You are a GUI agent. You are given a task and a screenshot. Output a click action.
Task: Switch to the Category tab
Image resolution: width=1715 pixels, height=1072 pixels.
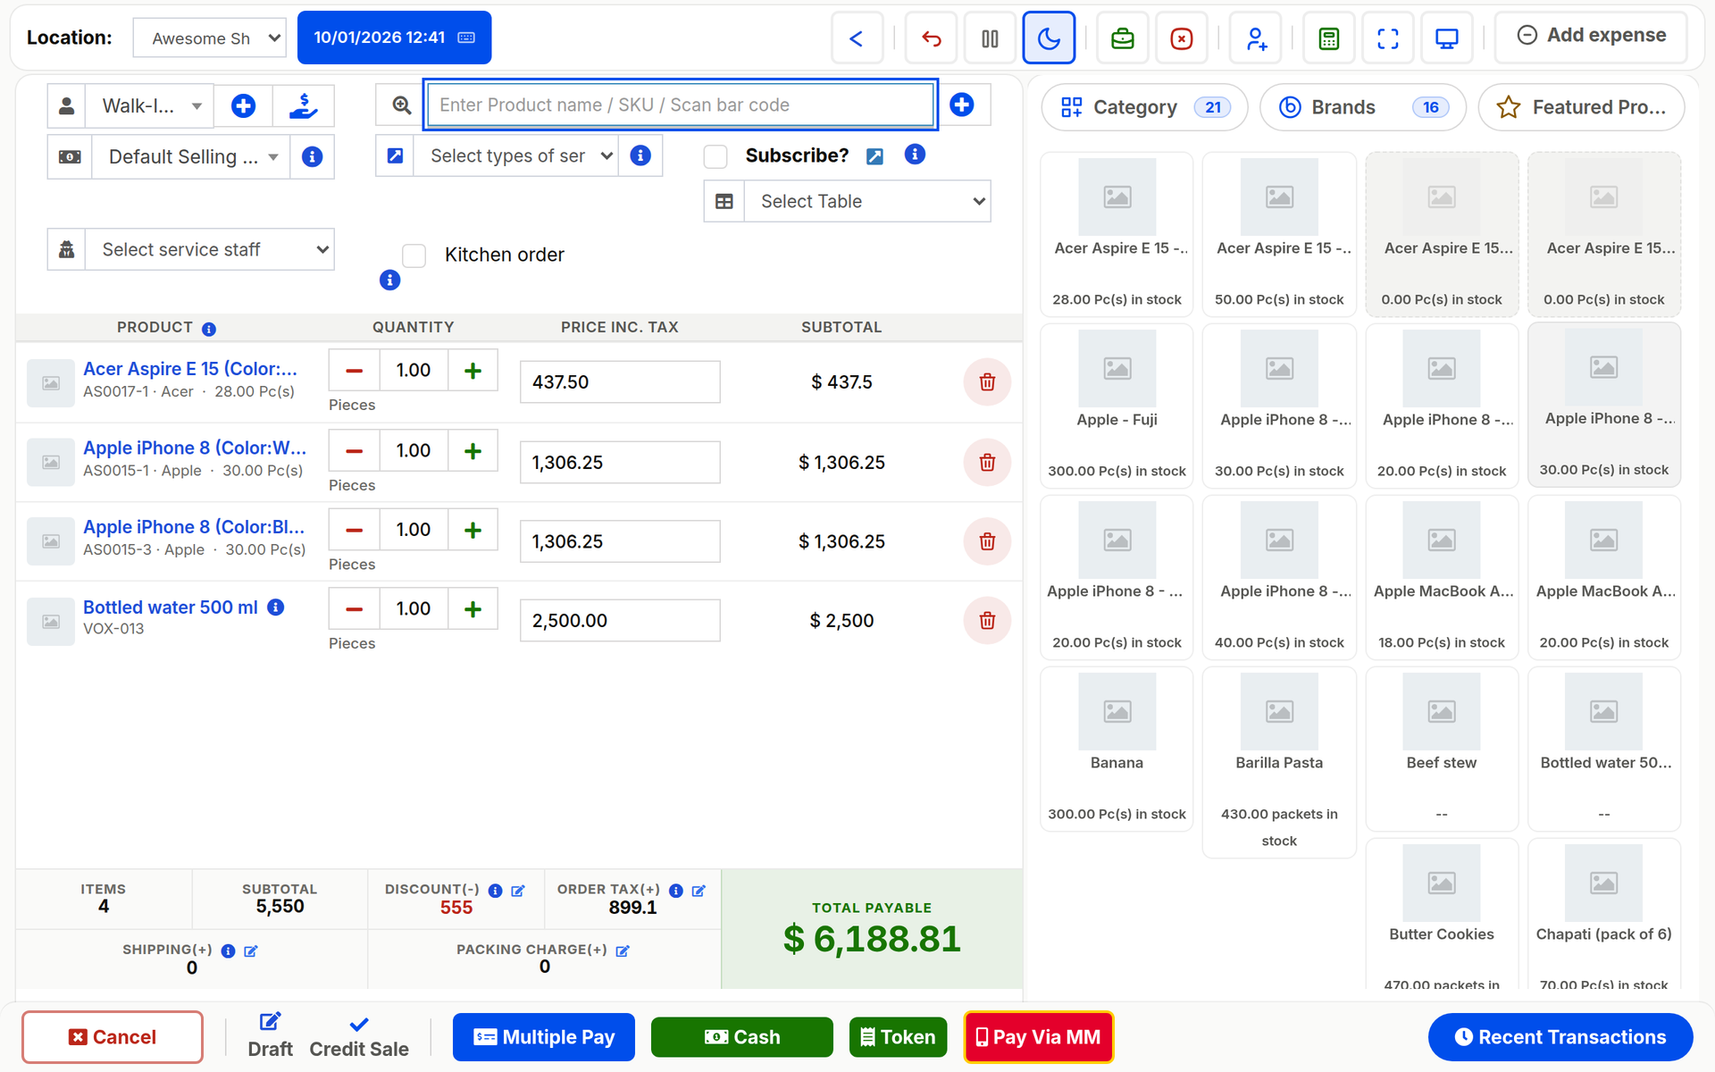coord(1144,107)
